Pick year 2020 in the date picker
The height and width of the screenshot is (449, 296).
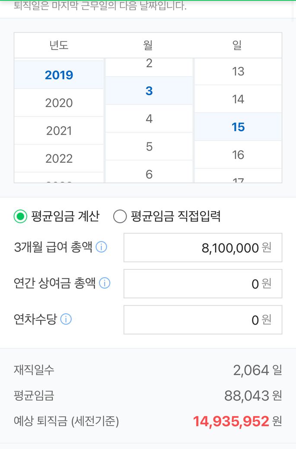[x=59, y=103]
